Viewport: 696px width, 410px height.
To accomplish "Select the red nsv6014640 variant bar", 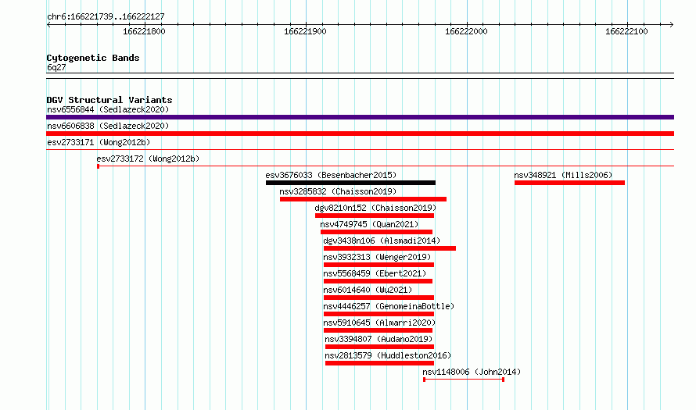I will [378, 298].
